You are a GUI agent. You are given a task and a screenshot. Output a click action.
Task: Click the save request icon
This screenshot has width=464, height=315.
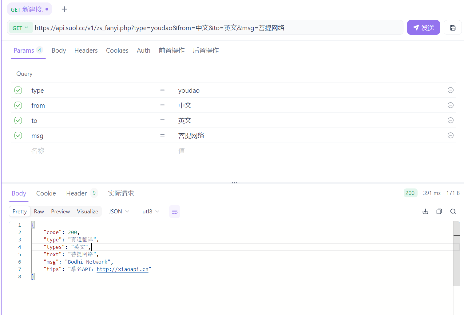[x=453, y=28]
